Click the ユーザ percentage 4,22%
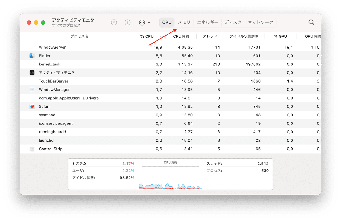 coord(128,171)
